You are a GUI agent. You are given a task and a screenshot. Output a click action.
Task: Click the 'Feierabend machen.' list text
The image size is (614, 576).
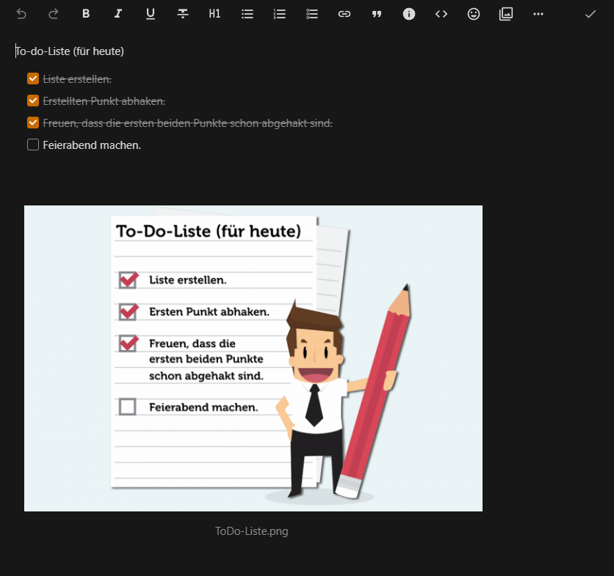92,145
